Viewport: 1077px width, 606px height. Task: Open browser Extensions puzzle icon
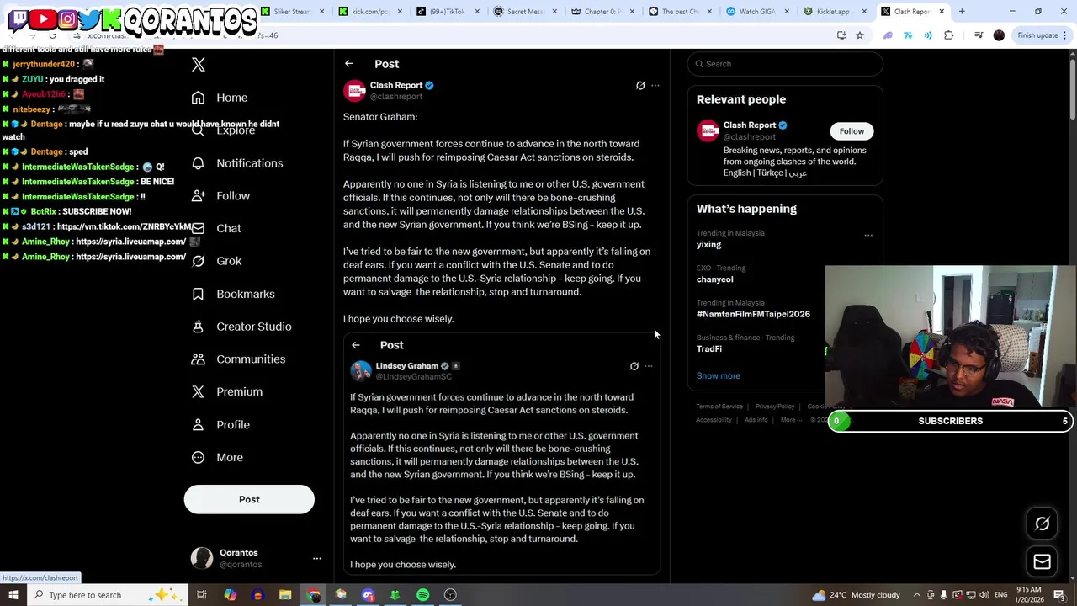[x=949, y=35]
